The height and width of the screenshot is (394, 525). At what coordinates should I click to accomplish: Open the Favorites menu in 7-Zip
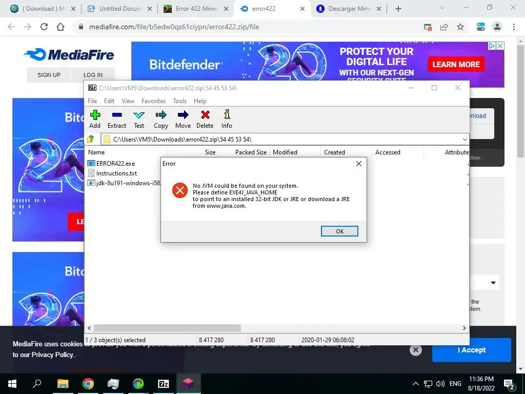tap(153, 101)
